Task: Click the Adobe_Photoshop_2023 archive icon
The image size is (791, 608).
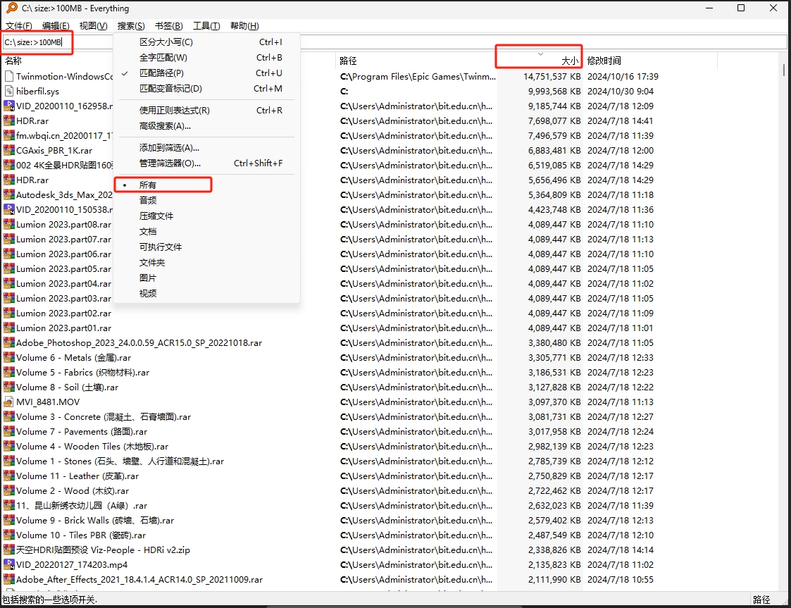Action: tap(8, 342)
